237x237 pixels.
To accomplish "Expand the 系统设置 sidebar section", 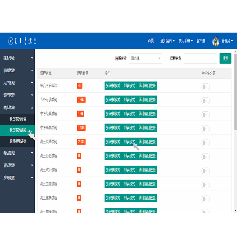I will tap(17, 178).
